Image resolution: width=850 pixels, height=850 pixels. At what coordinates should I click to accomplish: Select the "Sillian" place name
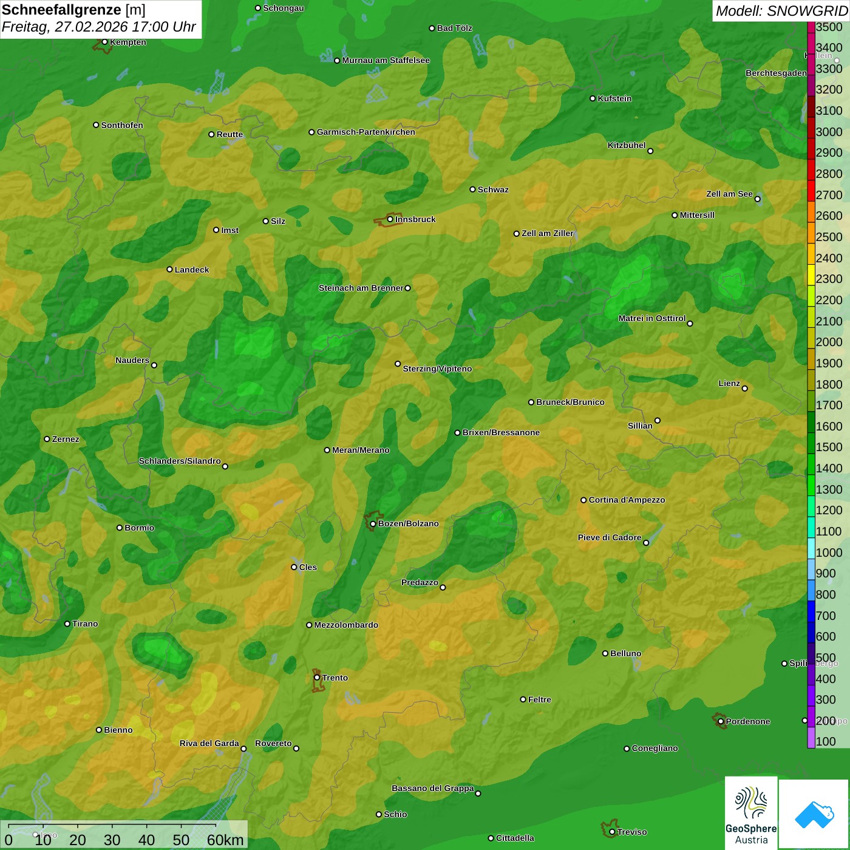(x=640, y=426)
